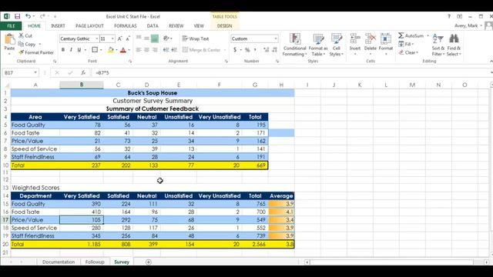The image size is (493, 277).
Task: Toggle align text right
Action: 155,50
